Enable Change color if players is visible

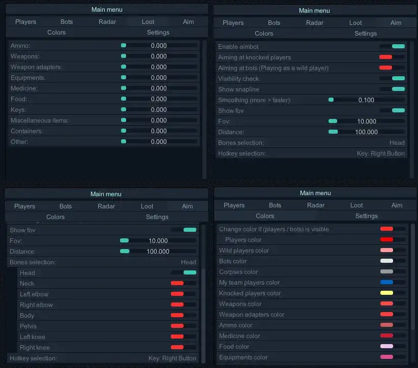(389, 229)
